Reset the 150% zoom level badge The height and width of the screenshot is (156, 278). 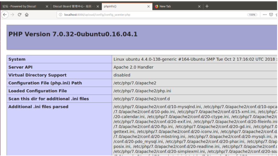[x=252, y=15]
